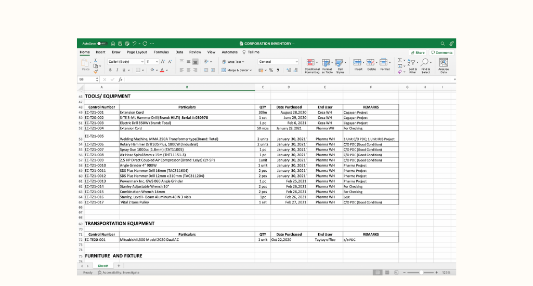Click the Save icon in title bar
The height and width of the screenshot is (286, 533).
(120, 44)
